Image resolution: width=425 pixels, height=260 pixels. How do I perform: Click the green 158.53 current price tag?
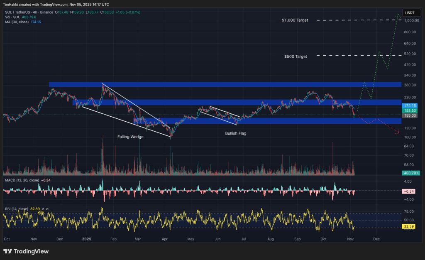pyautogui.click(x=410, y=110)
